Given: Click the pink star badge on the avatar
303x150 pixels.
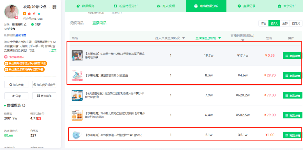Looking at the screenshot, I should pyautogui.click(x=17, y=18).
